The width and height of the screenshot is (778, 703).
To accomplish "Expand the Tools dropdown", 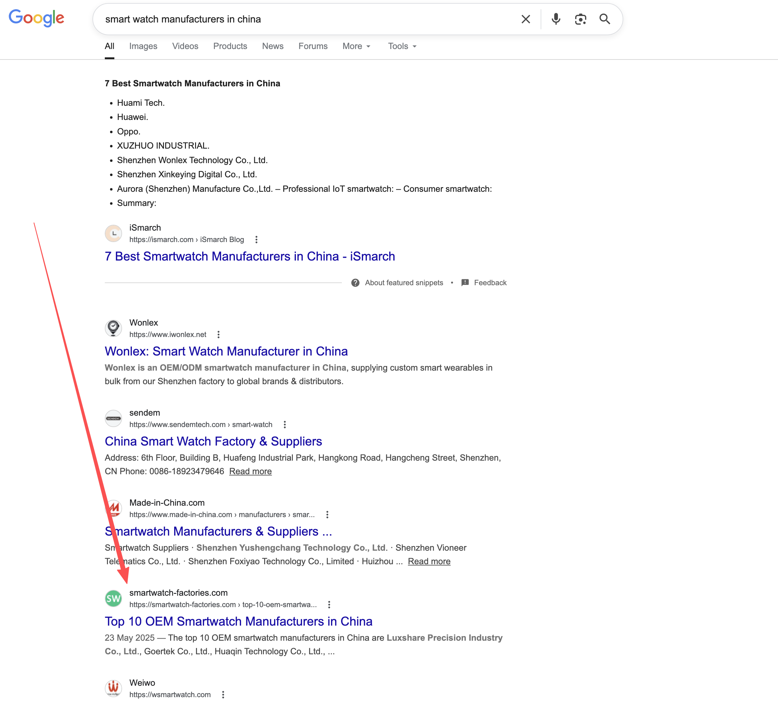I will click(402, 46).
